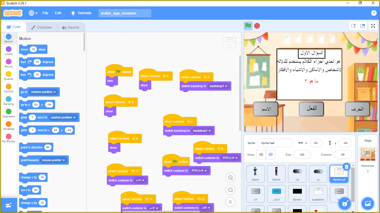Open the Edit menu
Screen dimensions: 380x213
click(x=58, y=13)
